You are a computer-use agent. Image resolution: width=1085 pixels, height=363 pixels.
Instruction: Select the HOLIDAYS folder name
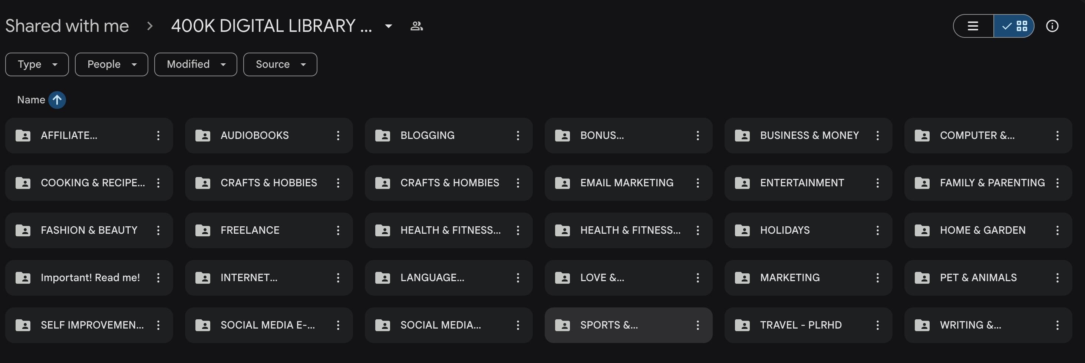[785, 230]
